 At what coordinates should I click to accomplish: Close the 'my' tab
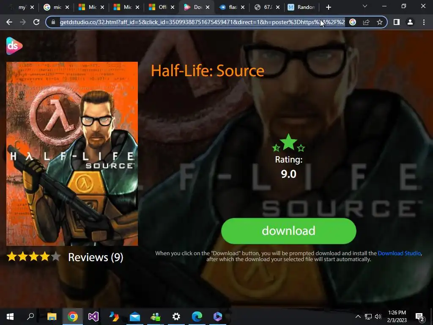click(x=32, y=8)
